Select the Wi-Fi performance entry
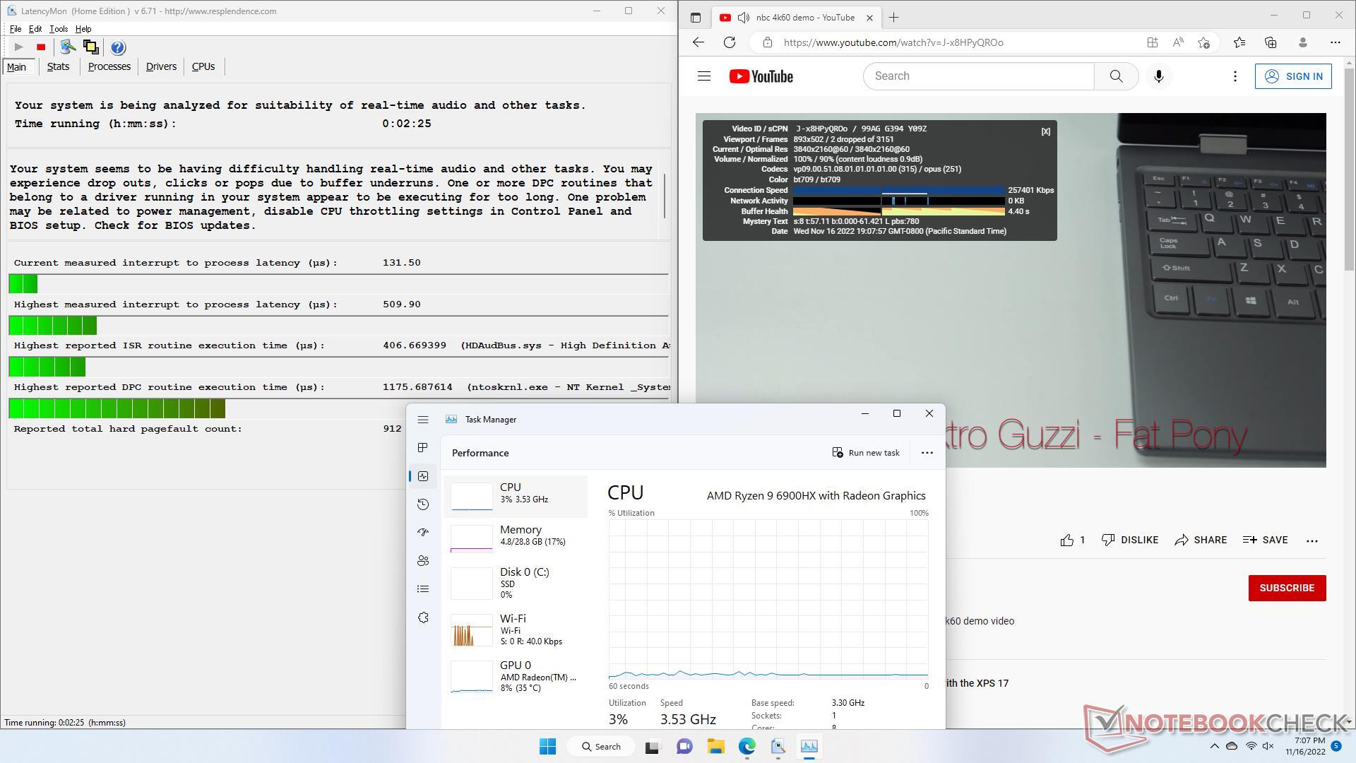Screen dimensions: 1356x763 (516, 629)
